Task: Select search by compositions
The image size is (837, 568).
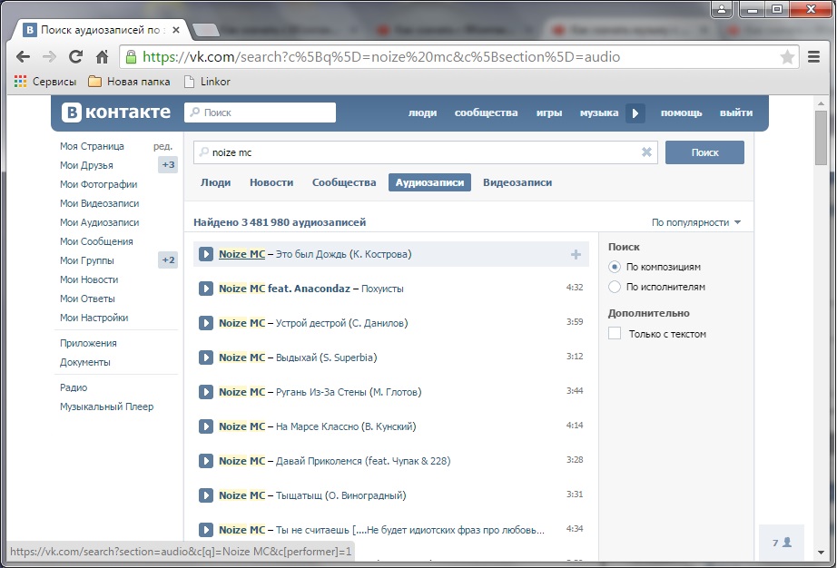Action: pos(615,267)
